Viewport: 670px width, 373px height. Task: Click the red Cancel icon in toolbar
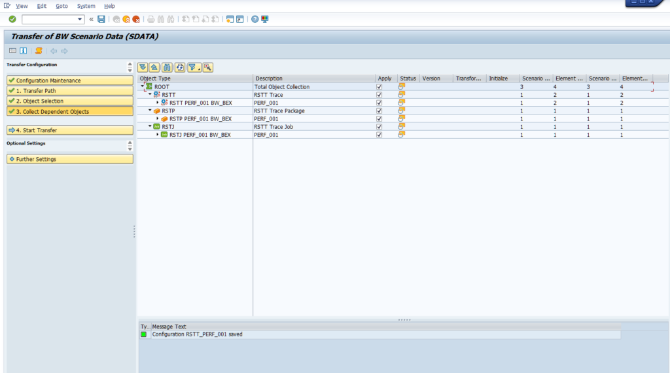click(135, 20)
